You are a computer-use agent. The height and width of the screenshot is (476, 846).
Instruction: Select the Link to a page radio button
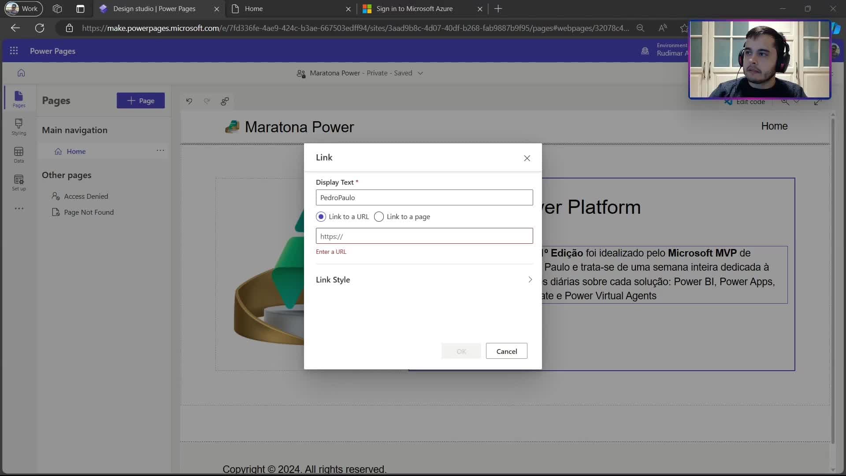point(378,217)
